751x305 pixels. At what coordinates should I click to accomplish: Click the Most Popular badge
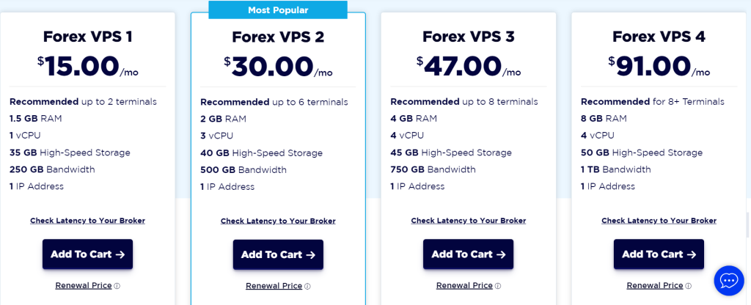(278, 10)
